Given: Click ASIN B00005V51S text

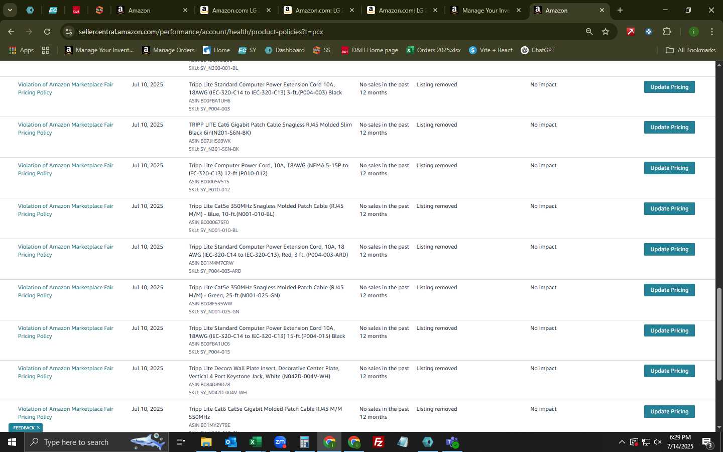Looking at the screenshot, I should pos(209,182).
